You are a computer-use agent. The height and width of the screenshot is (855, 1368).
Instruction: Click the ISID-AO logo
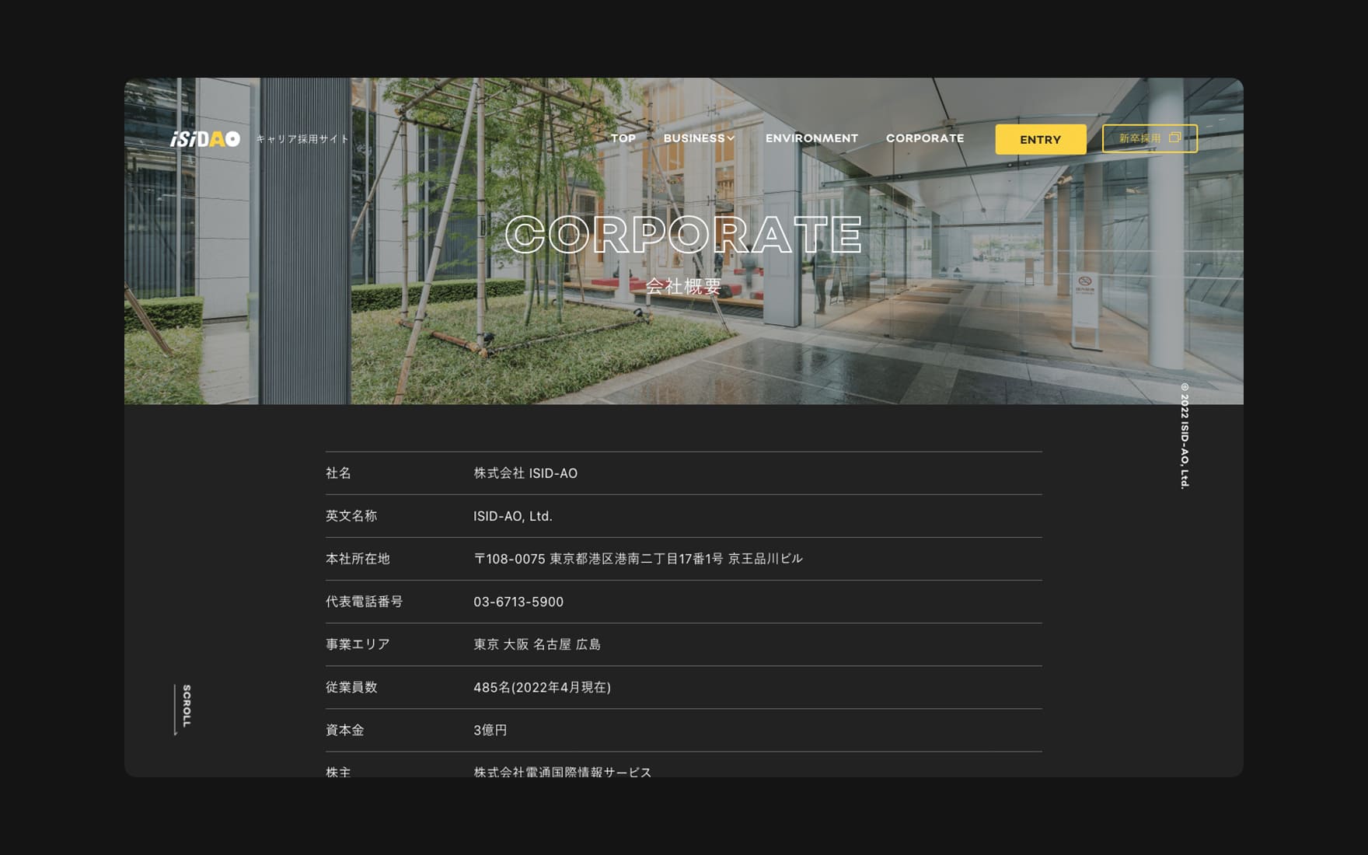(x=205, y=138)
